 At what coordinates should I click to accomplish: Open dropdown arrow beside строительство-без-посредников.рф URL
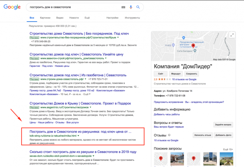118,38
